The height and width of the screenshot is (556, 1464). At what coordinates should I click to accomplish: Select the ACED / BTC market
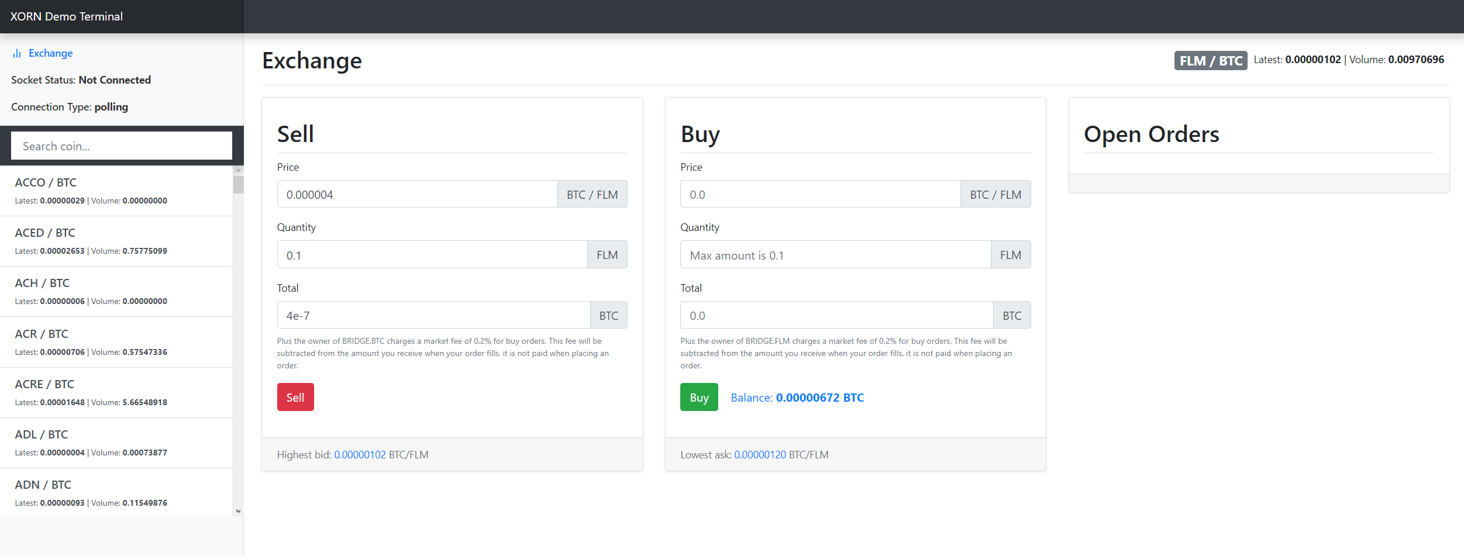click(116, 241)
